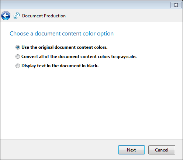Click the Document Production pages icon
The height and width of the screenshot is (160, 183).
click(17, 16)
